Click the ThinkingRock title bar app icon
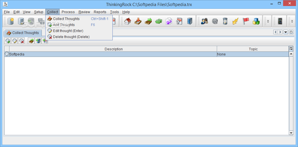Image resolution: width=298 pixels, height=147 pixels. (x=5, y=4)
